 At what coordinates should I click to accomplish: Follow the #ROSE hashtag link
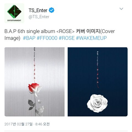click(67, 38)
